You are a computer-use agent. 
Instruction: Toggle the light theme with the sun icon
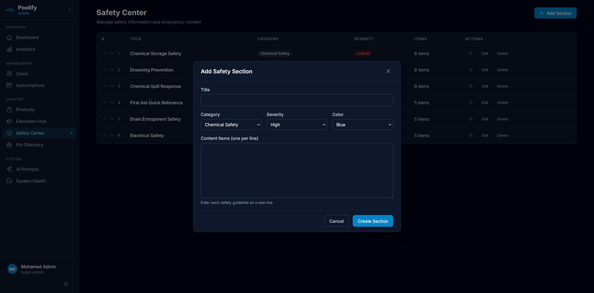point(66,283)
